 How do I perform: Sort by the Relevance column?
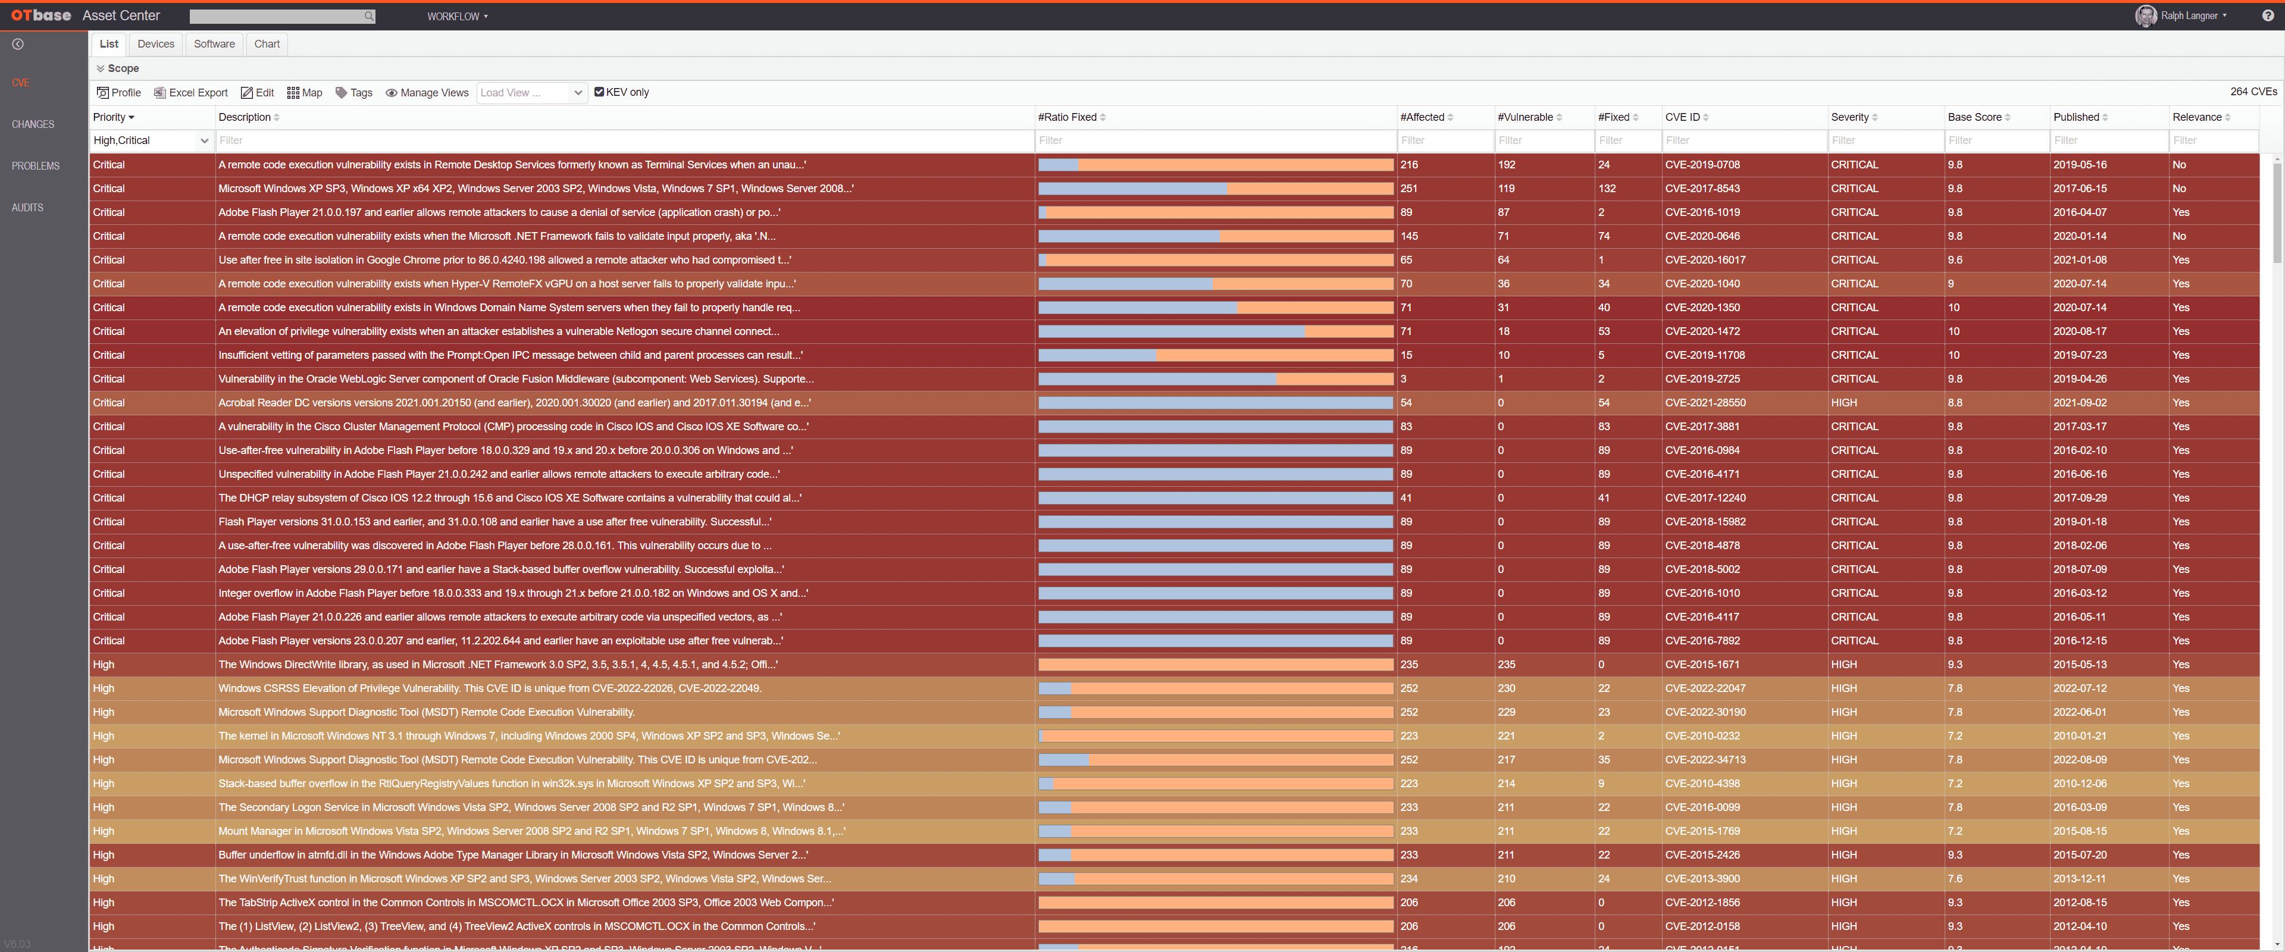click(2227, 117)
